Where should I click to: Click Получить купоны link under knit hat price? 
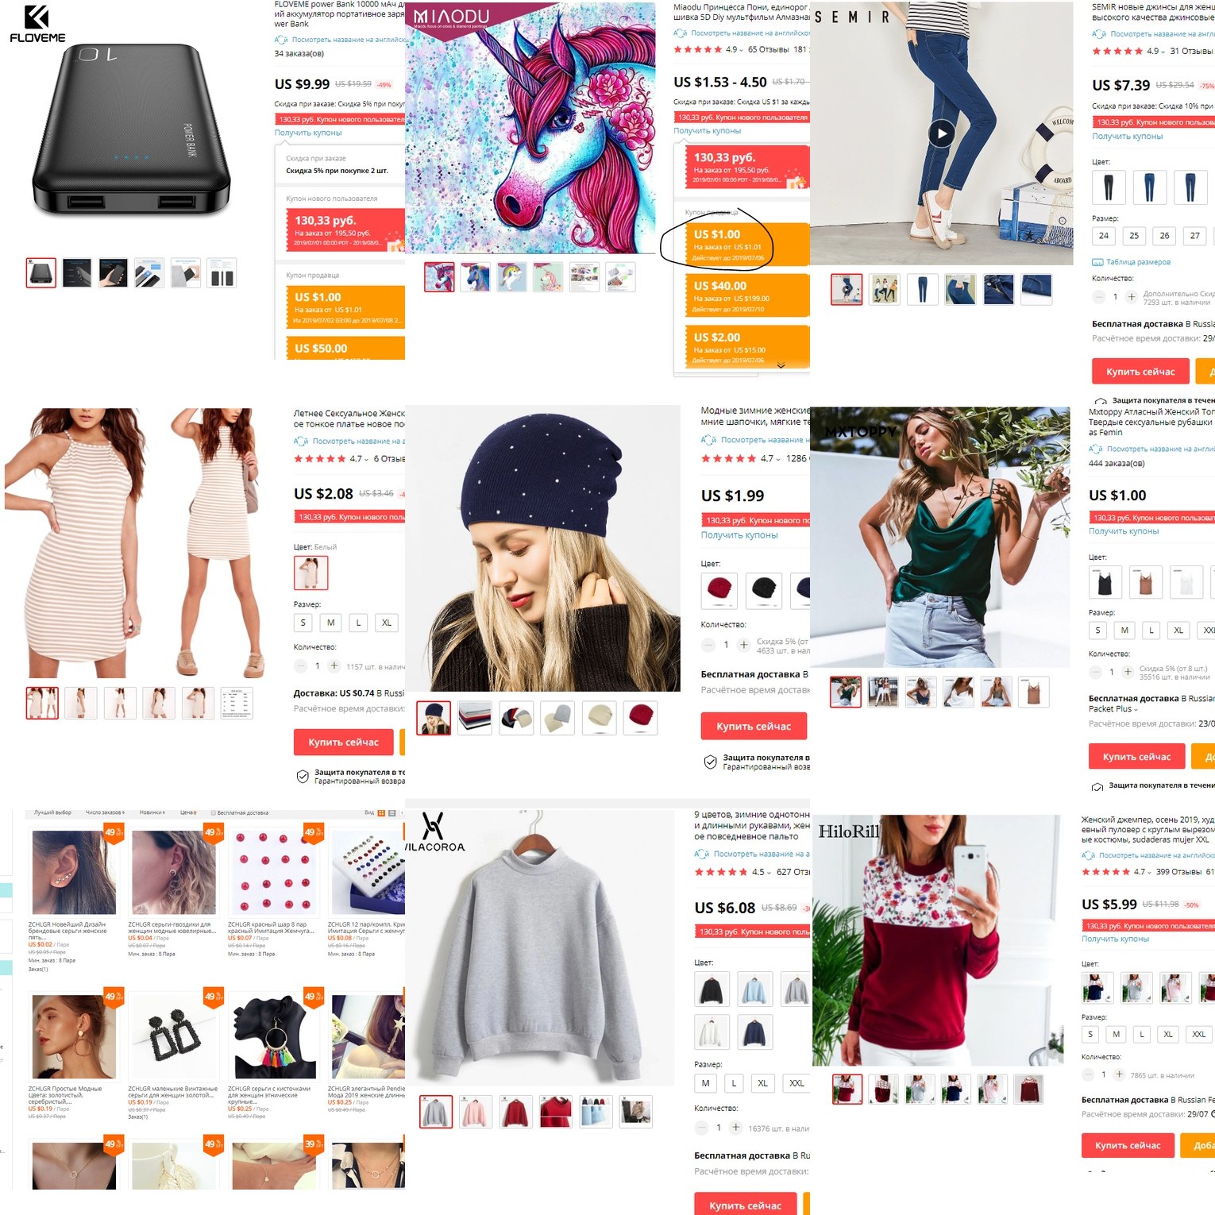tap(739, 535)
